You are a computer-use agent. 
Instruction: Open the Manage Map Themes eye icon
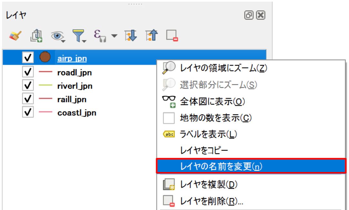point(58,36)
